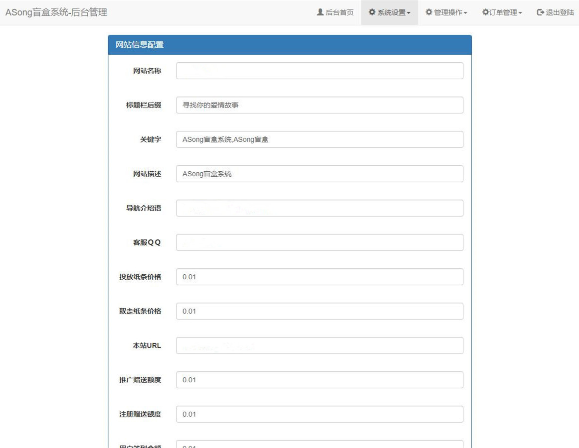579x448 pixels.
Task: Click the 投放纸条价格 field label
Action: pos(140,277)
